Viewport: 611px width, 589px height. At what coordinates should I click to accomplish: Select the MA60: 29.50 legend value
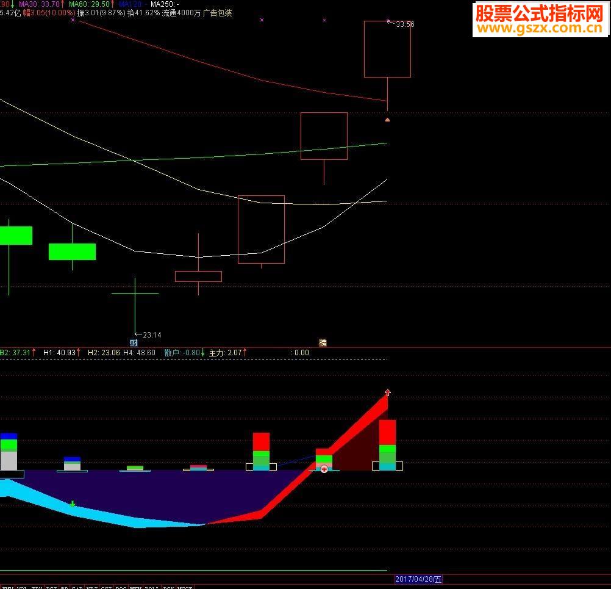point(91,4)
